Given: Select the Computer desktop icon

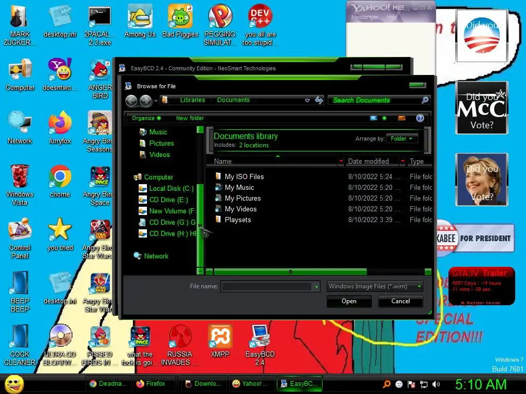Looking at the screenshot, I should click(20, 74).
